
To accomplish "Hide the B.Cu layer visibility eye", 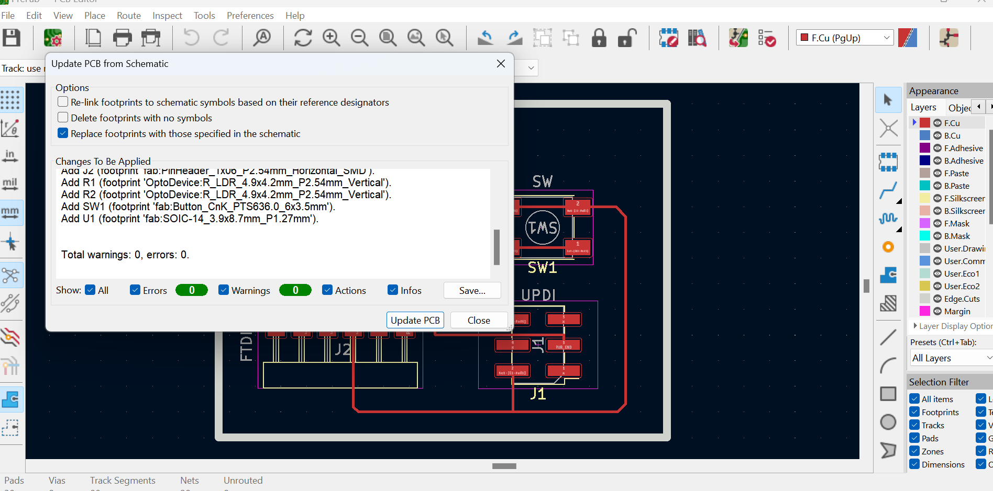I will (x=937, y=135).
